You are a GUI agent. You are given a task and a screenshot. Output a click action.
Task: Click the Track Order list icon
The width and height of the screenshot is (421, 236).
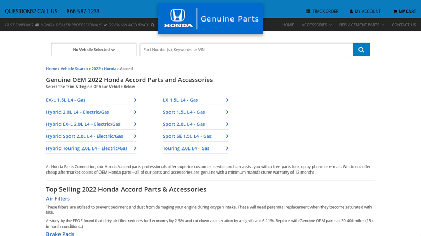(x=308, y=11)
